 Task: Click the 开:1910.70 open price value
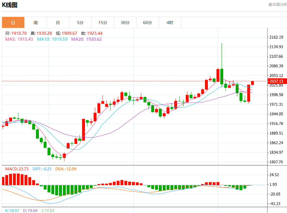click(16, 33)
